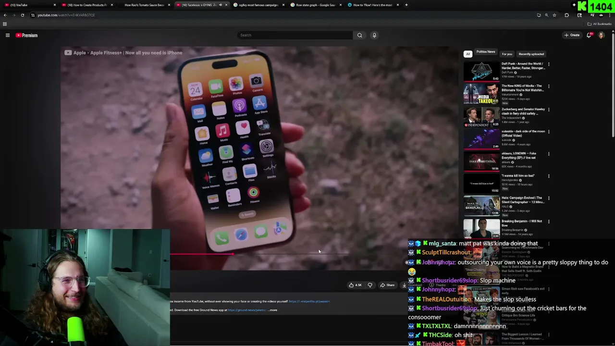
Task: Close the 'Facebook is DYING' tab
Action: (226, 5)
